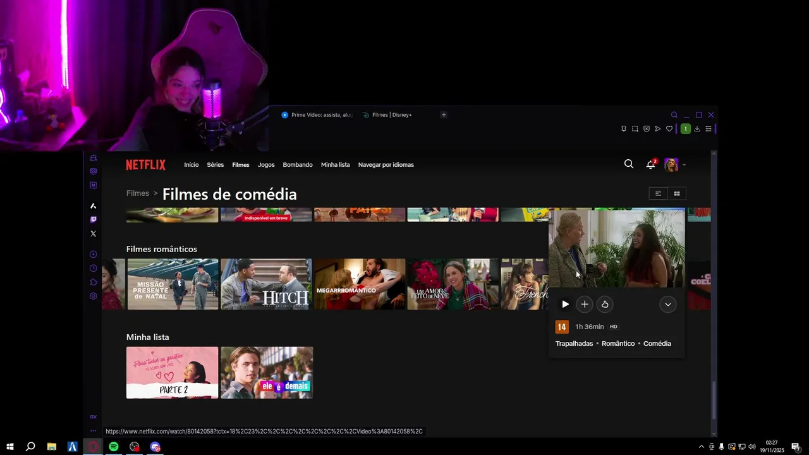Open the Megarromântico movie thumbnail
This screenshot has height=455, width=809.
click(x=360, y=284)
